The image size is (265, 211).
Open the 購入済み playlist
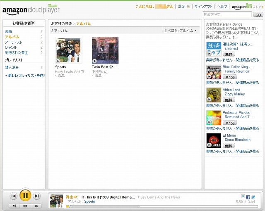pyautogui.click(x=12, y=67)
